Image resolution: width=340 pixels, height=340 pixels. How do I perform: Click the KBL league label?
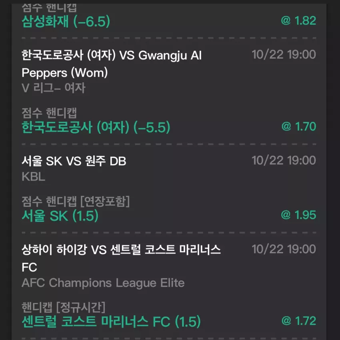pos(34,177)
